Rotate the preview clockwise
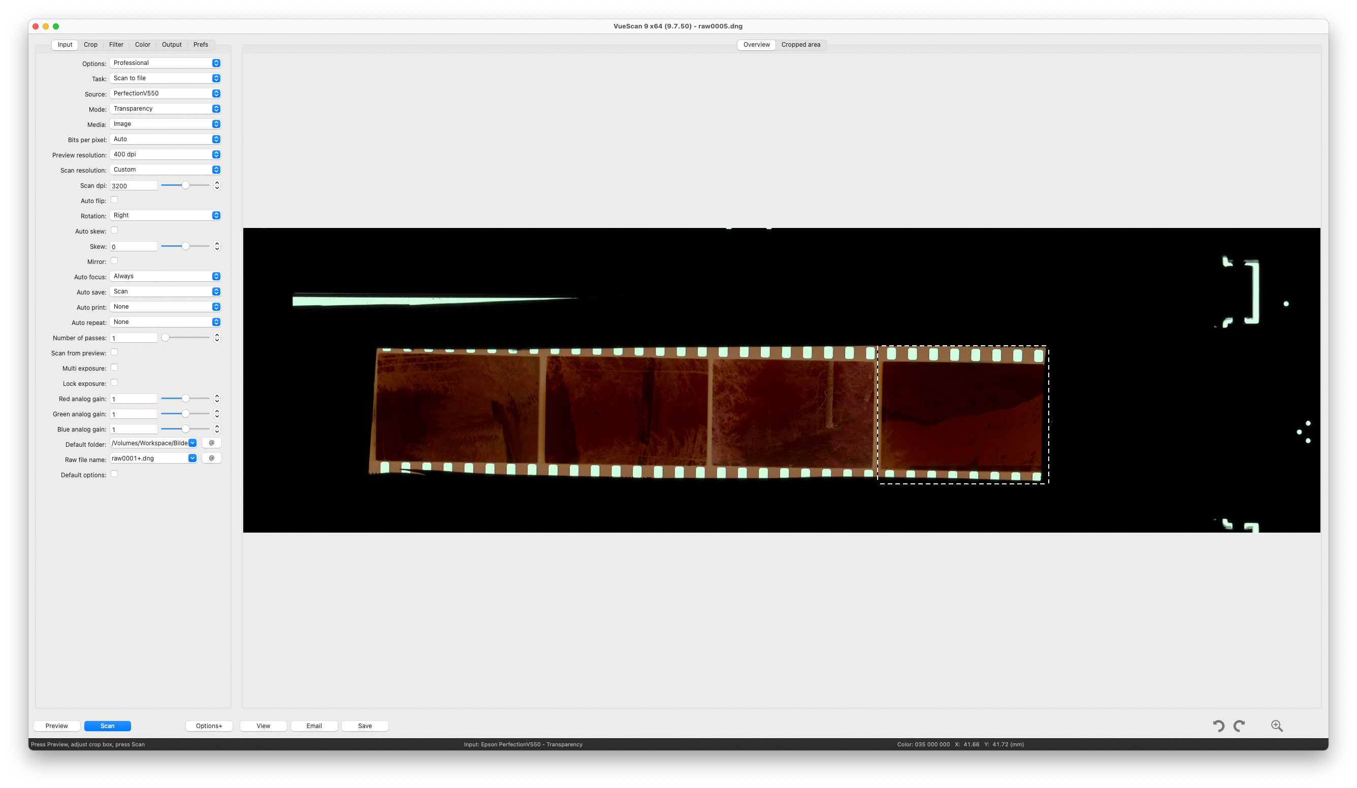This screenshot has height=788, width=1357. tap(1240, 726)
